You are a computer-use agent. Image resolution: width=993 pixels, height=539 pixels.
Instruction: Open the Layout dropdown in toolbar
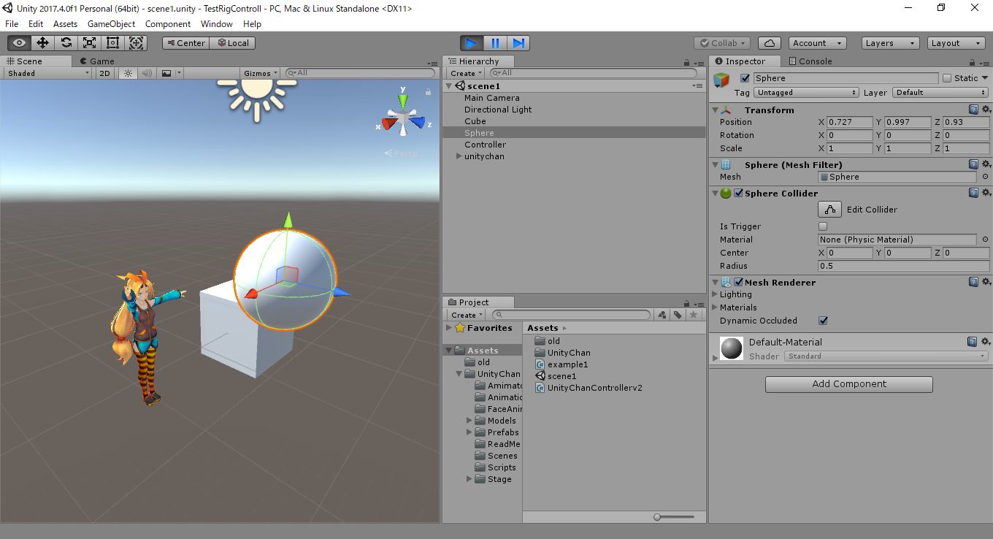[956, 43]
